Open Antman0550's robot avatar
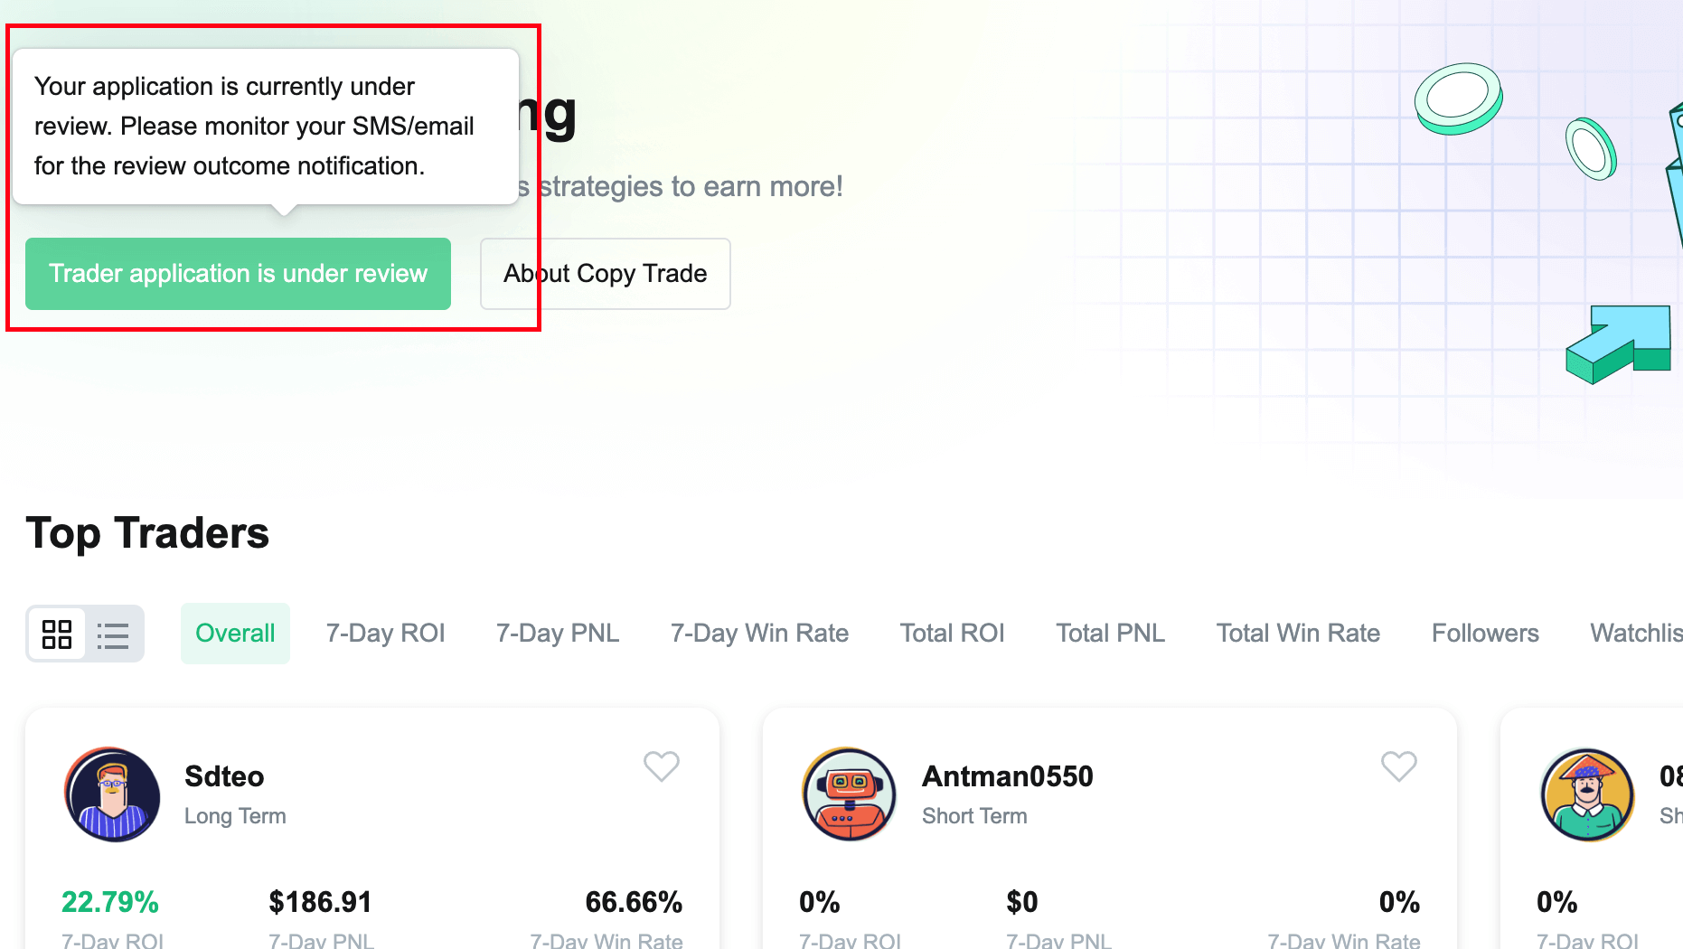Viewport: 1683px width, 949px height. (x=850, y=794)
